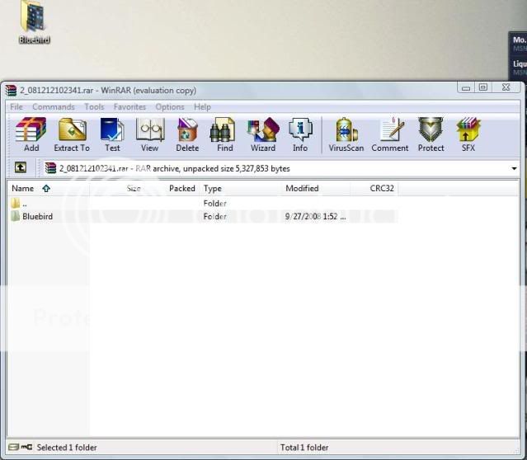Show archive Info
The width and height of the screenshot is (527, 460).
pos(300,134)
